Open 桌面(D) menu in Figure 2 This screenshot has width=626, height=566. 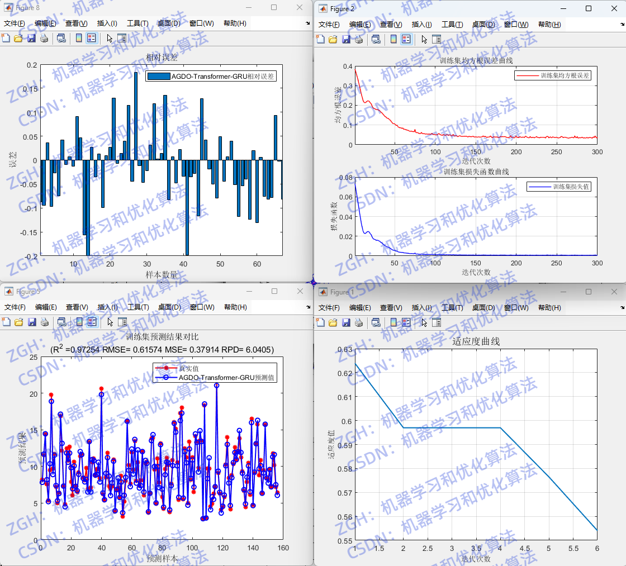coord(483,25)
